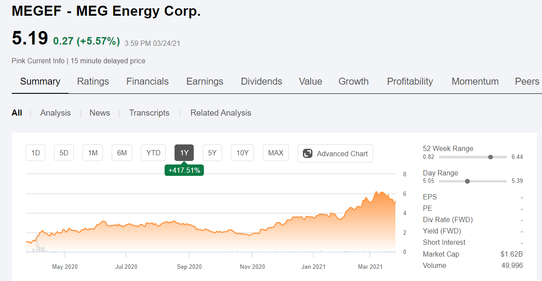Click the PE label

[x=427, y=209]
